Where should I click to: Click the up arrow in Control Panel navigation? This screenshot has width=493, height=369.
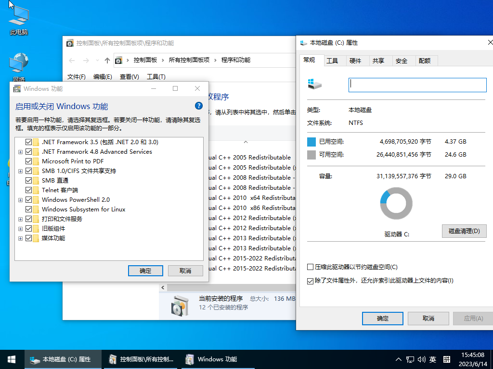(x=107, y=60)
